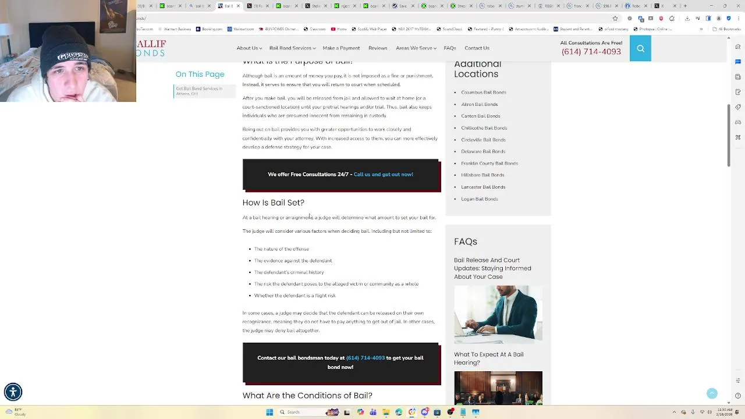Screen dimensions: 745x419
Task: Open Chillicothe Bail Bonds location
Action: pyautogui.click(x=484, y=128)
